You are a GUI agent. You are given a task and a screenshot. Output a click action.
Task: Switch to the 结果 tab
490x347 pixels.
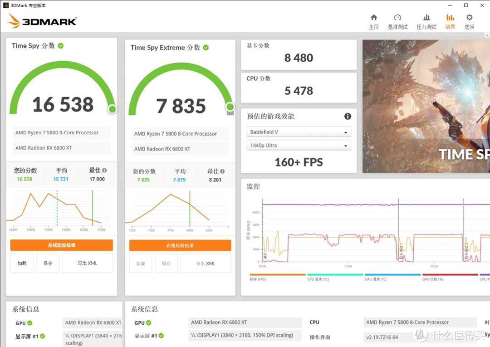coord(450,20)
